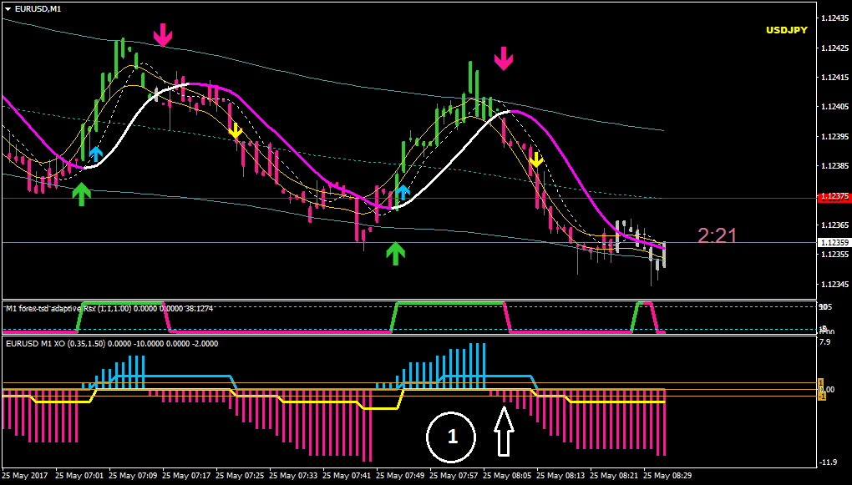The width and height of the screenshot is (852, 485).
Task: Select the green up arrow near 07:49
Action: 396,254
